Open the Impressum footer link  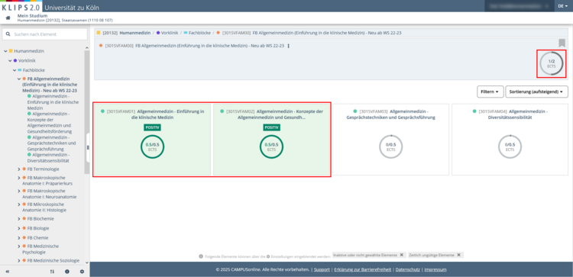435,269
